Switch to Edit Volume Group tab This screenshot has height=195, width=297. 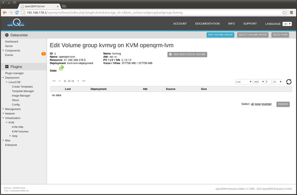(x=220, y=35)
